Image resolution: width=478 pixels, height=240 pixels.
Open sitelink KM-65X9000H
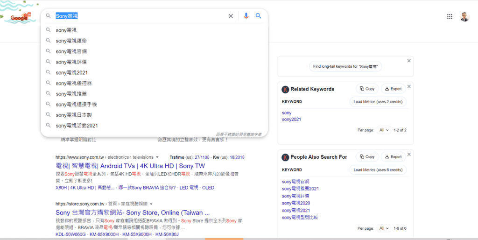click(104, 234)
